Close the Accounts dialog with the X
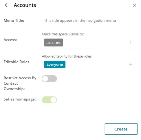This screenshot has height=140, width=141. [134, 5]
